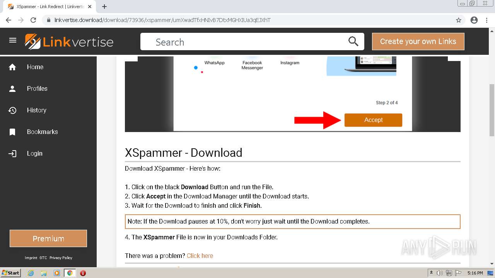
Task: Follow the 'Click here' problem link
Action: pyautogui.click(x=200, y=256)
